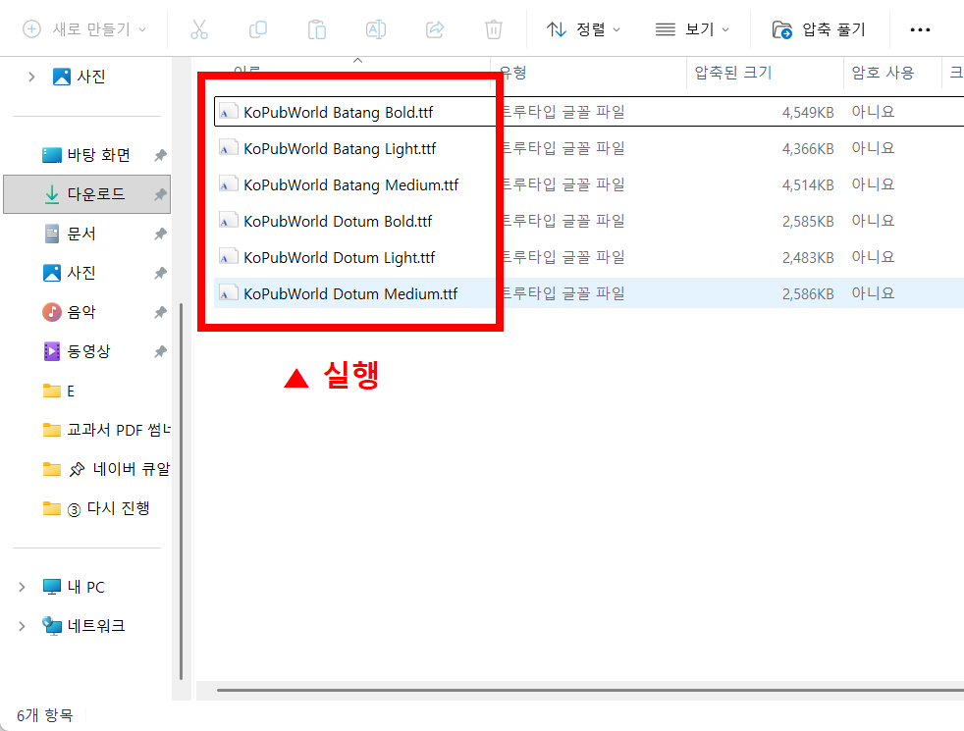Screen dimensions: 964x731
Task: Expand the 네트워크 chevron
Action: click(x=23, y=626)
